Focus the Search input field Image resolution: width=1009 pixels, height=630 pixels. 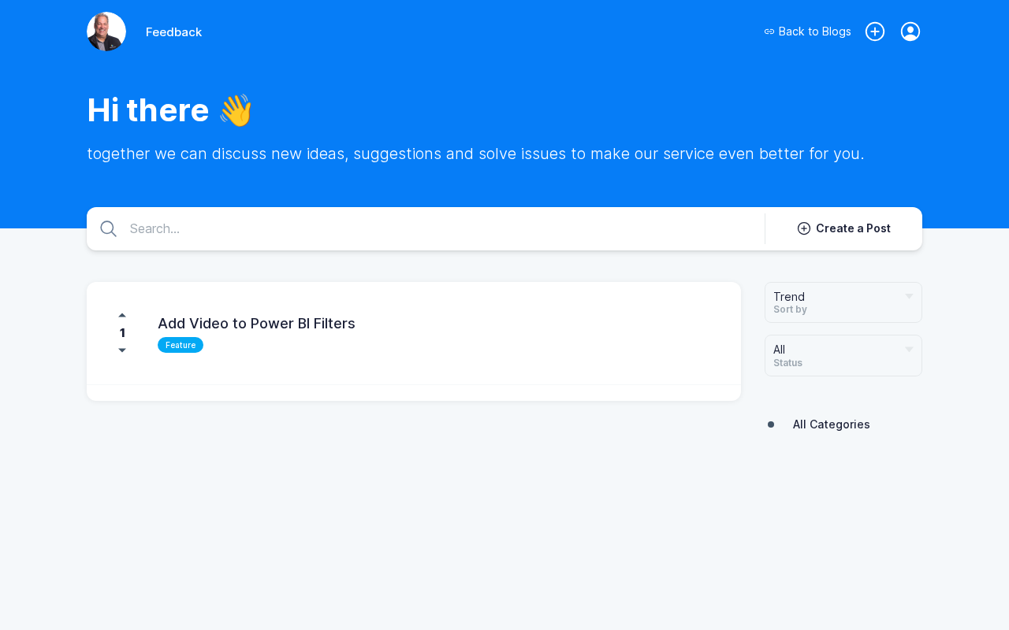[x=441, y=229]
